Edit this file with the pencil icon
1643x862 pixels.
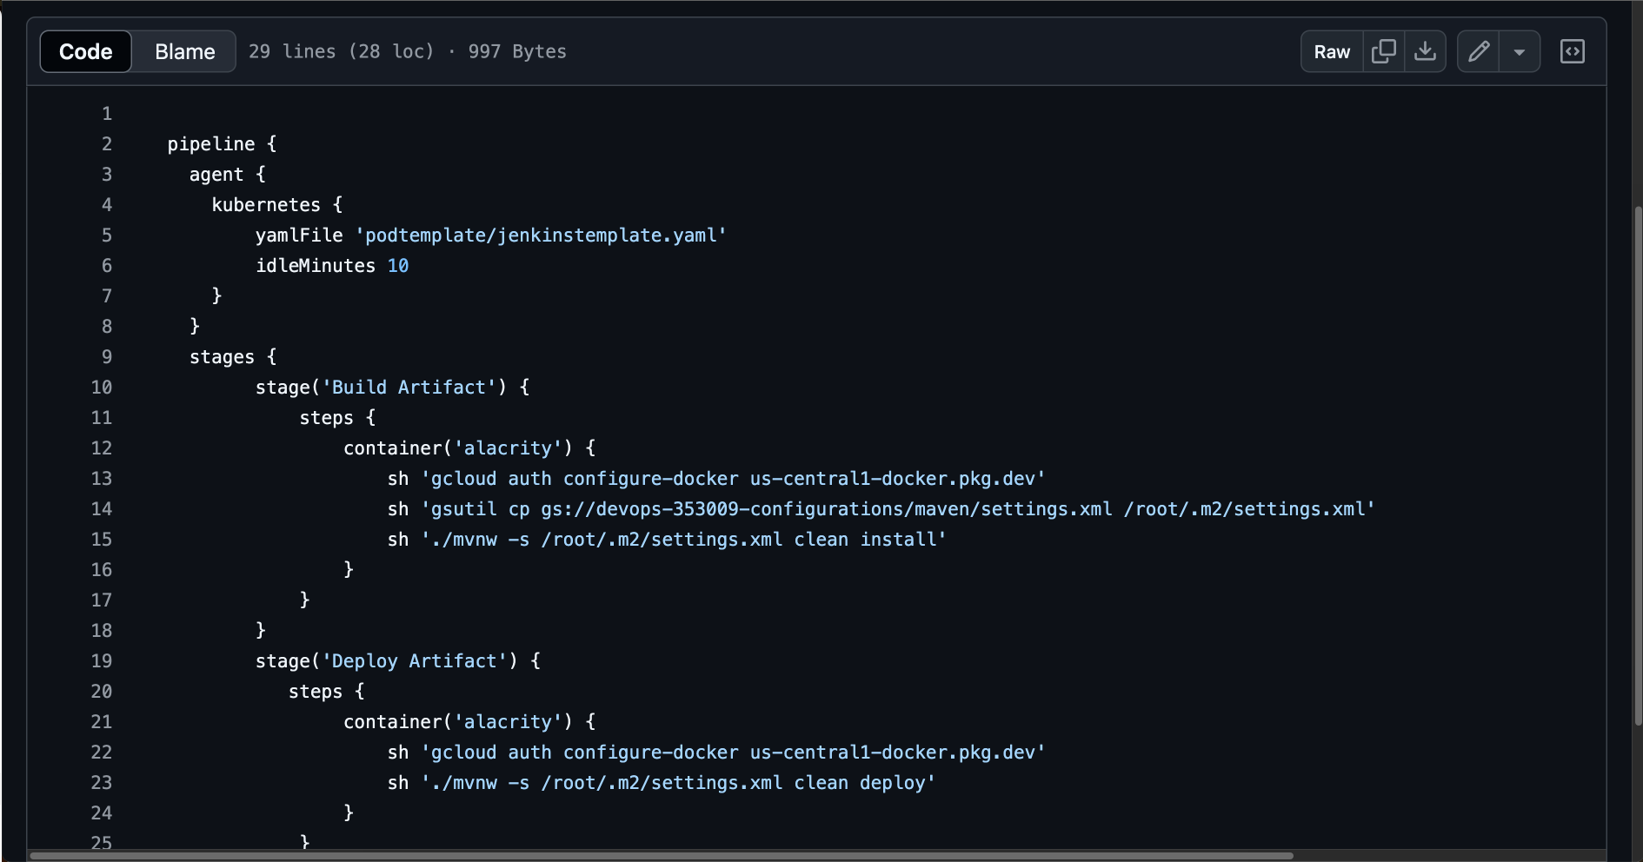point(1478,51)
